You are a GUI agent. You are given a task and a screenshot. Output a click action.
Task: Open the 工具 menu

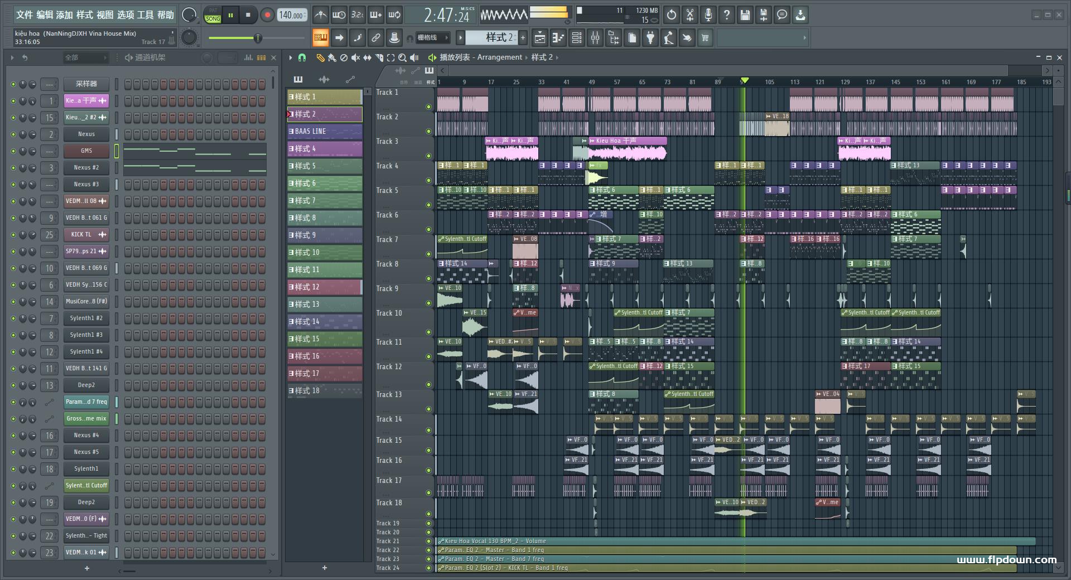[145, 15]
